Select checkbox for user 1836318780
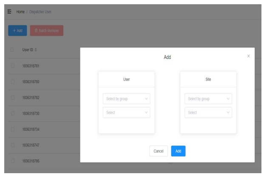This screenshot has height=177, width=264. [12, 81]
